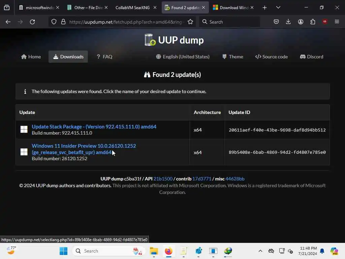This screenshot has width=345, height=259.
Task: View site security padlock info
Action: tap(63, 22)
